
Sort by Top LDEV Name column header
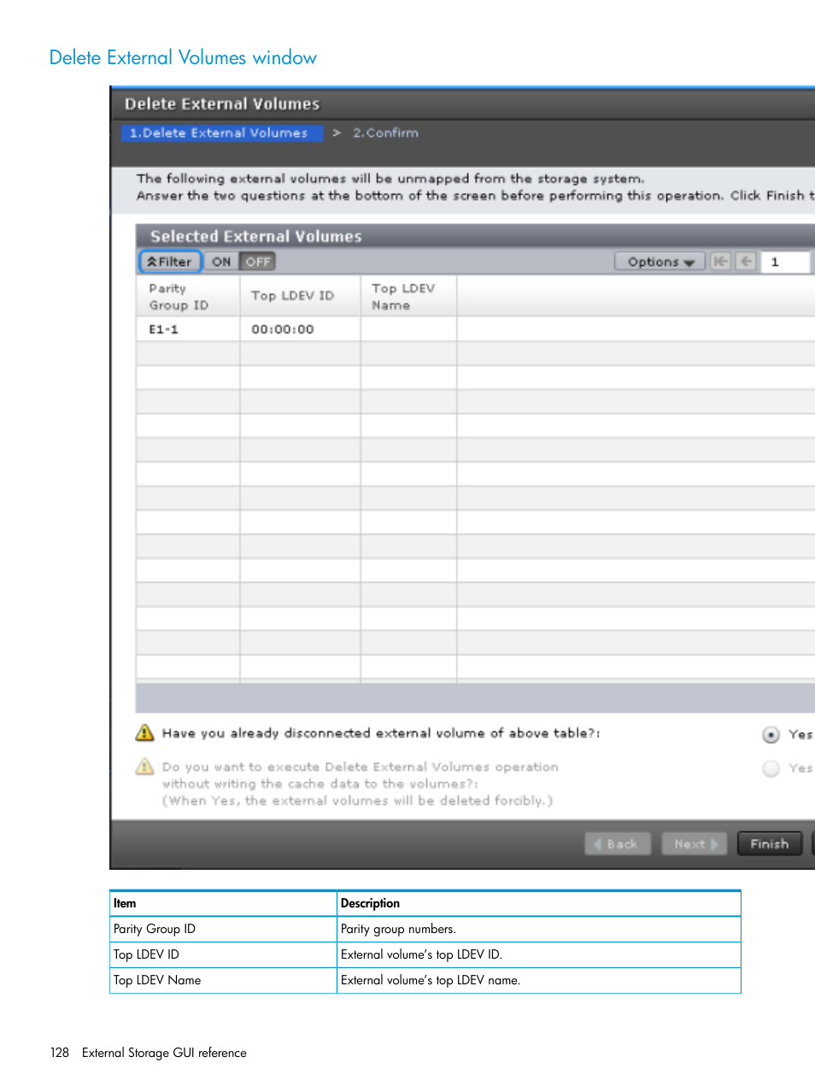click(408, 296)
